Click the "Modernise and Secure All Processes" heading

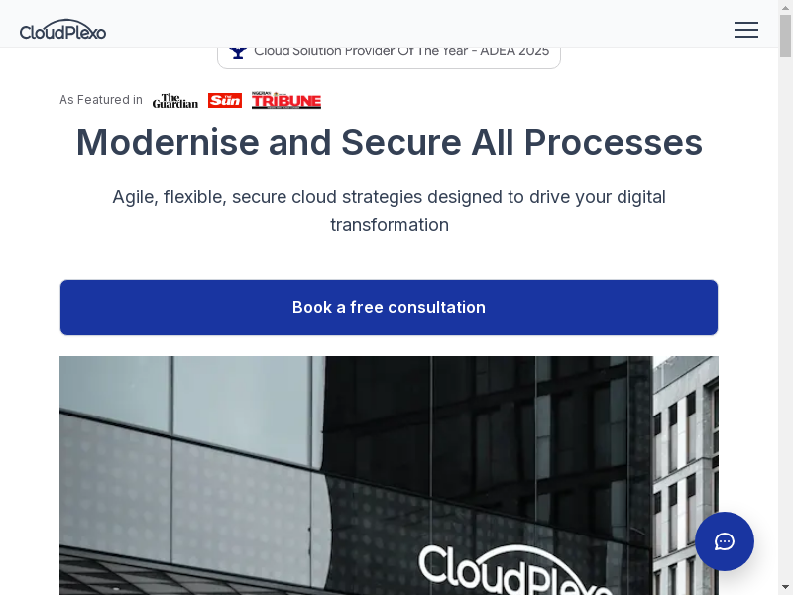389,143
